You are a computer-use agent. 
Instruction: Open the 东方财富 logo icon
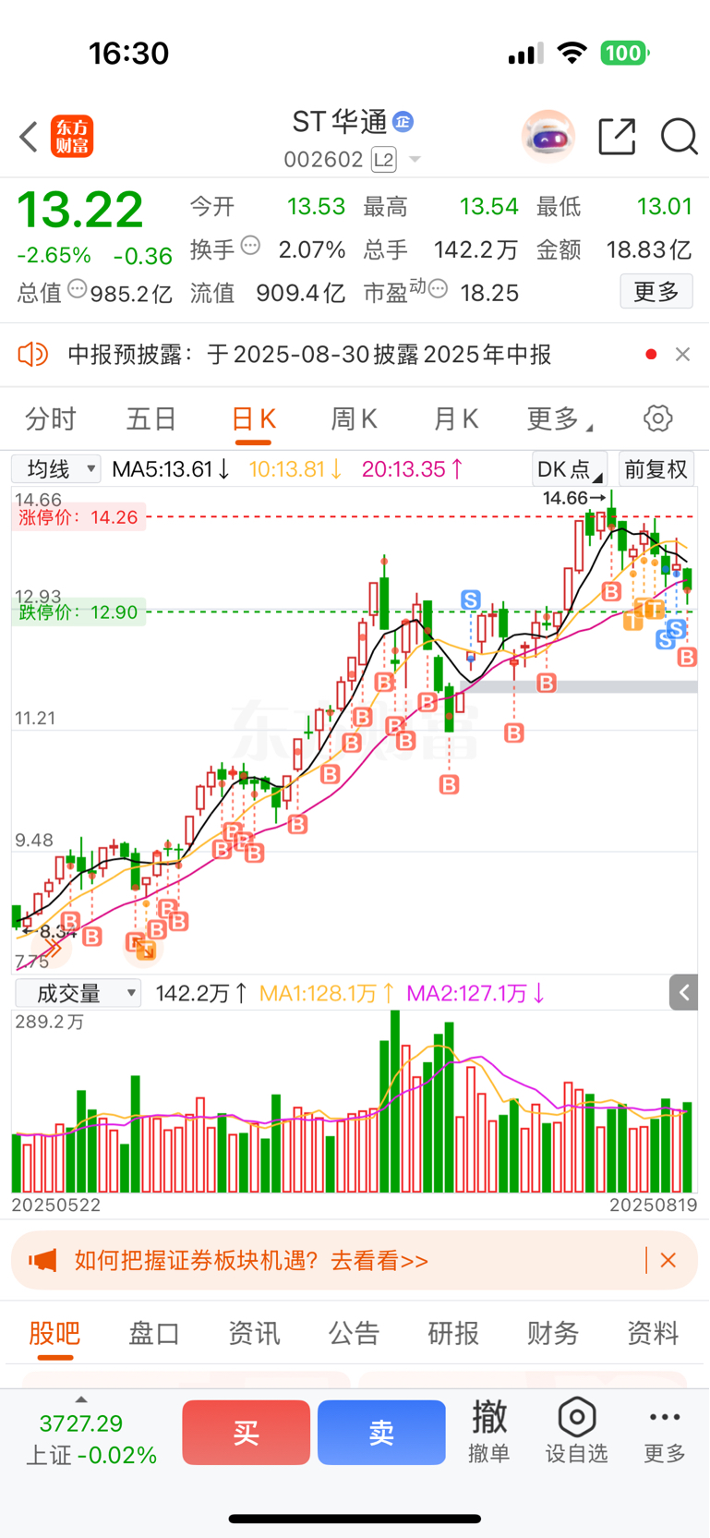tap(72, 137)
